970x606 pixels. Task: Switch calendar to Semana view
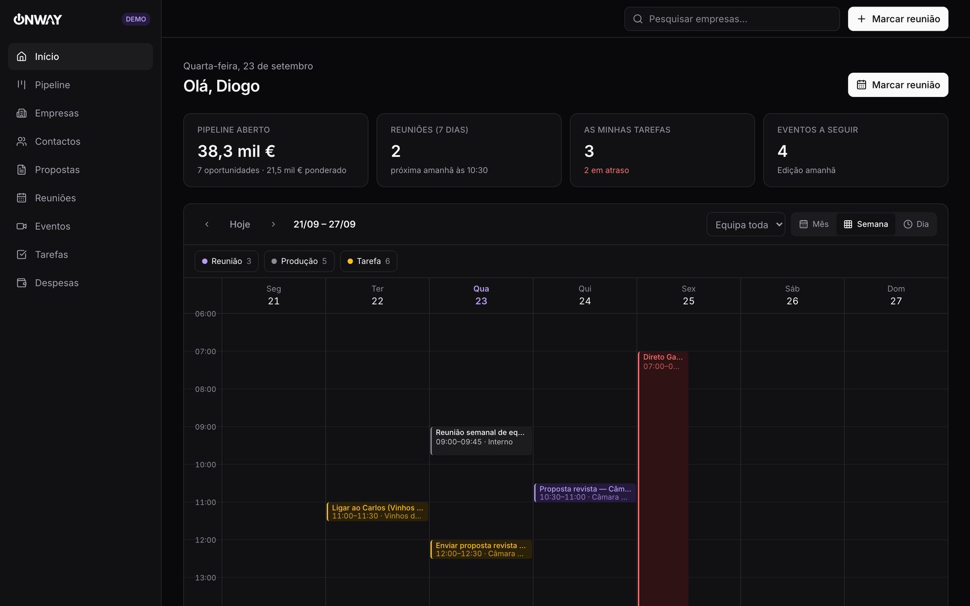866,224
